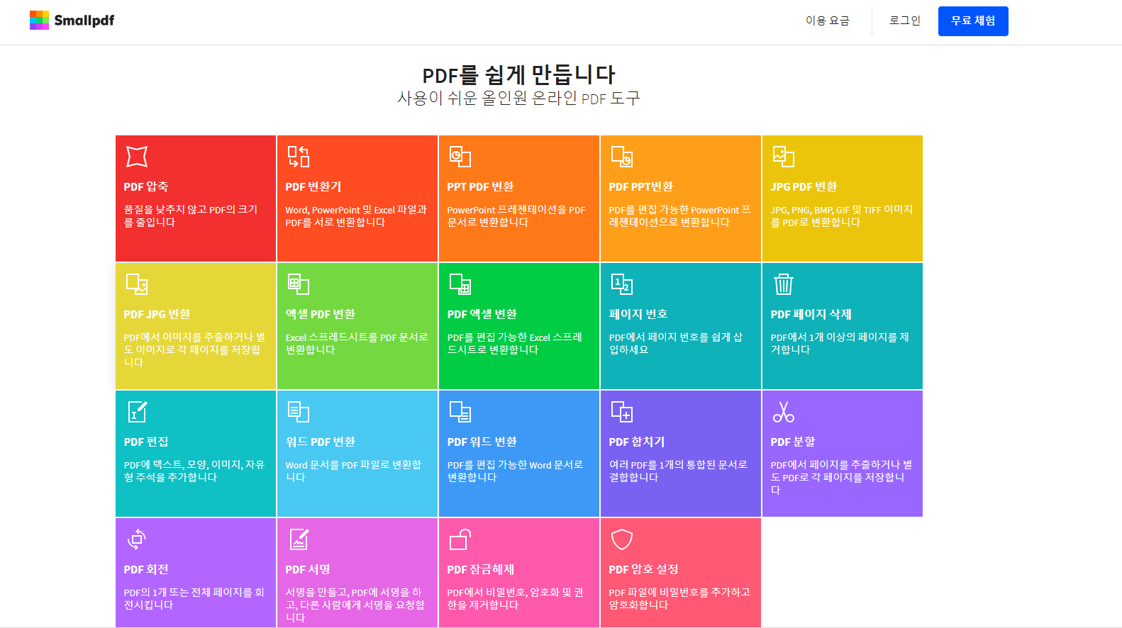Viewport: 1122px width, 628px height.
Task: Open the 워드 PDF 변환 title
Action: (321, 442)
